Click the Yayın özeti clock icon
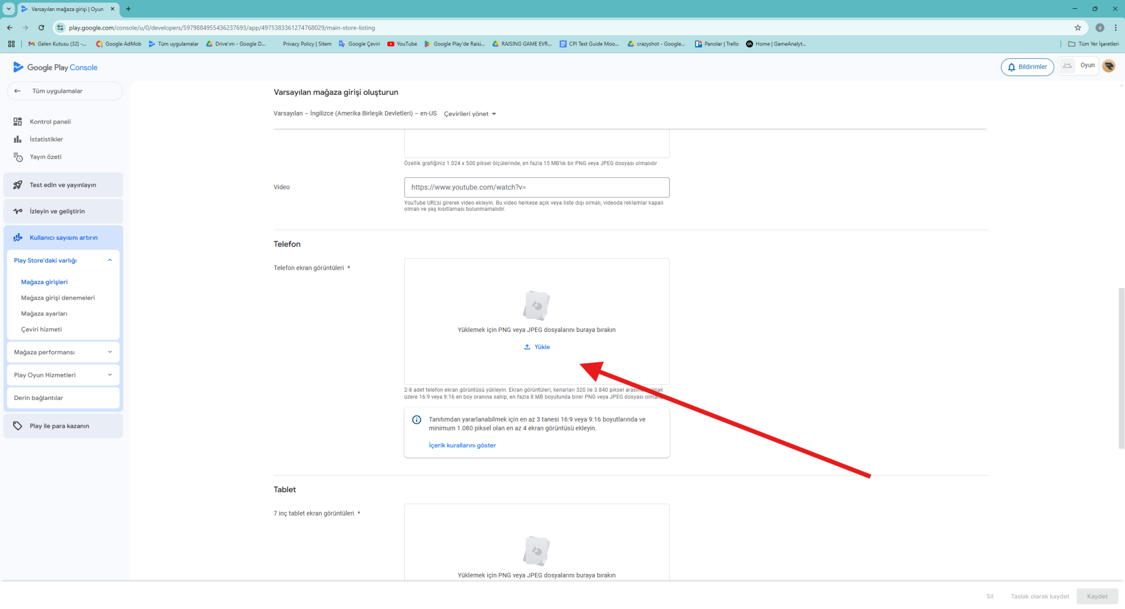 pyautogui.click(x=18, y=157)
